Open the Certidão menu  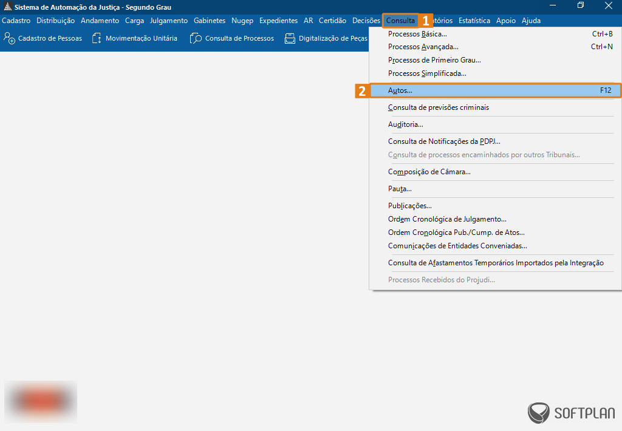point(332,21)
